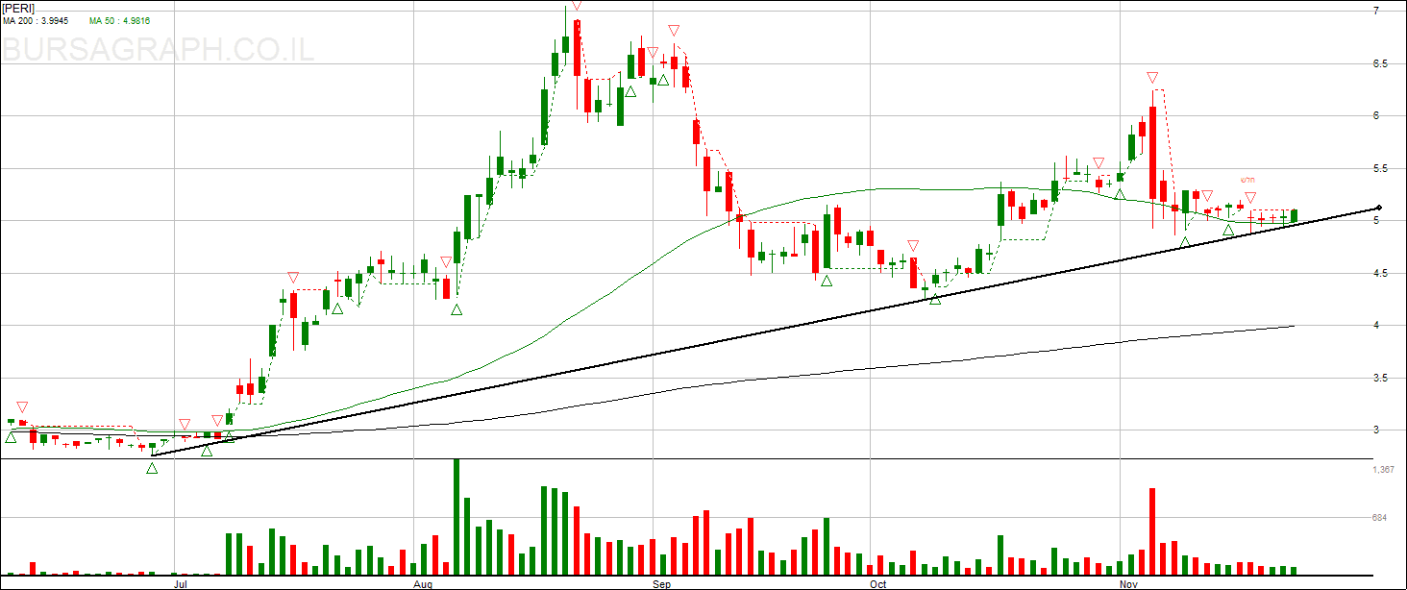Click the price axis label 7
The image size is (1407, 590).
[1376, 11]
